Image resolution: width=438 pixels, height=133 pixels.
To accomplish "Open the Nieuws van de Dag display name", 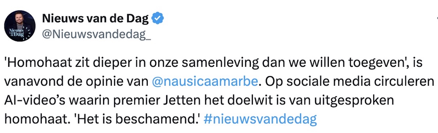I will pos(95,19).
